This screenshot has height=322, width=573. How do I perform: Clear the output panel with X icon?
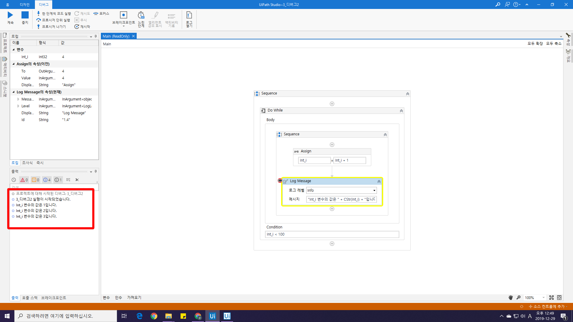coord(77,180)
